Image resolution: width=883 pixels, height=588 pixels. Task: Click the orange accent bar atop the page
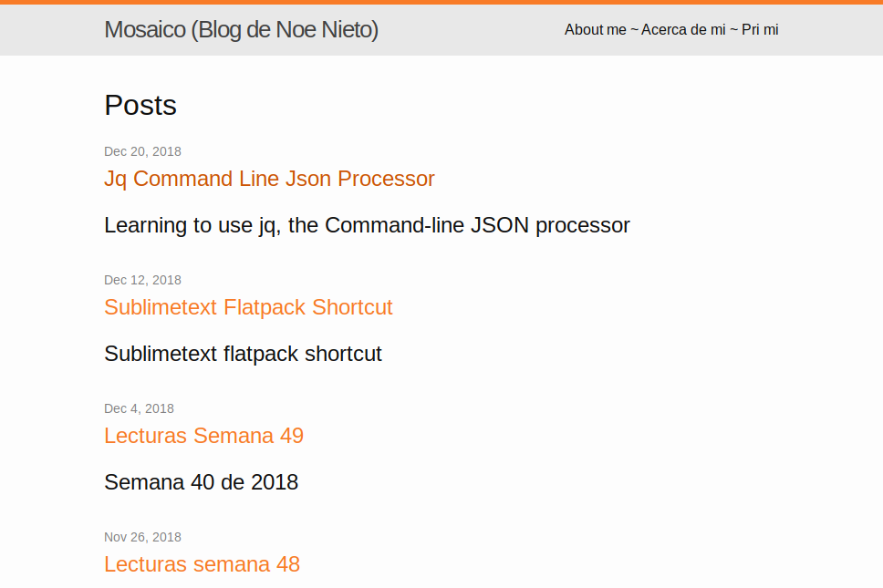(x=441, y=2)
